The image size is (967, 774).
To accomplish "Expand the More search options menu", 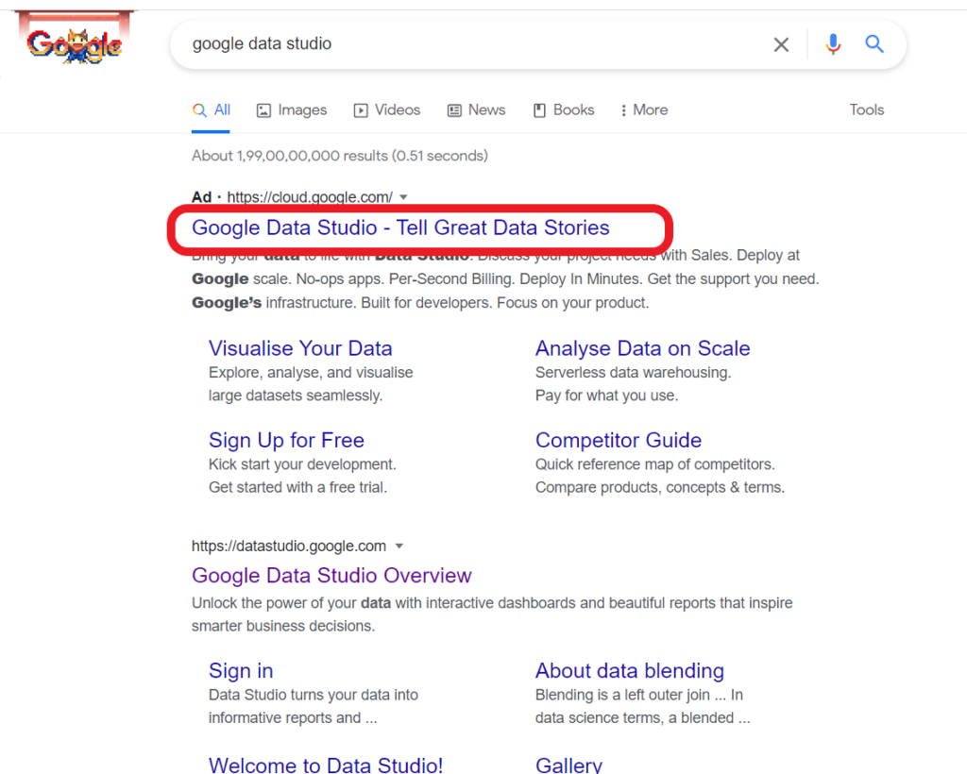I will point(643,110).
